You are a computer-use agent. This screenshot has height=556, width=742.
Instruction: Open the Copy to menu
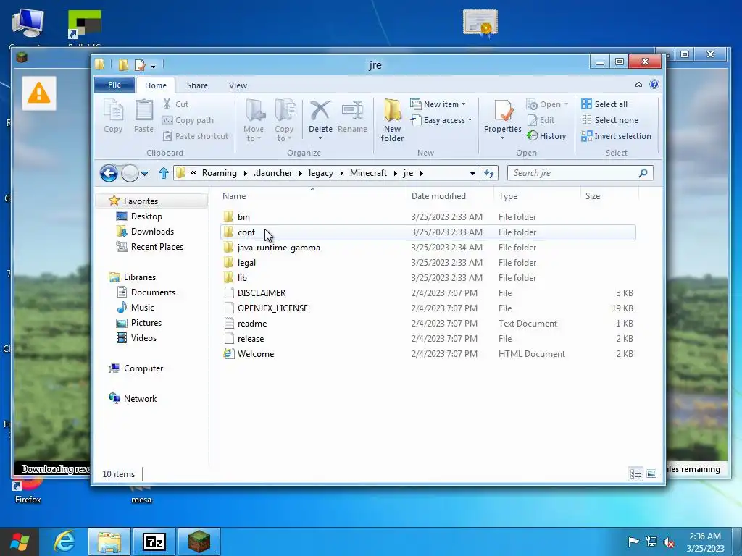284,121
